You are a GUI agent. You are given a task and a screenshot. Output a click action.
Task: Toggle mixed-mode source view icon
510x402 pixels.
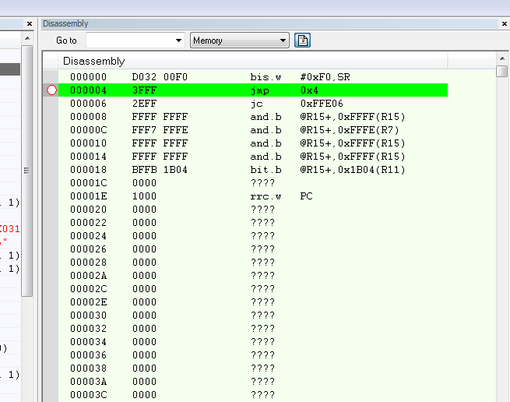pos(302,41)
